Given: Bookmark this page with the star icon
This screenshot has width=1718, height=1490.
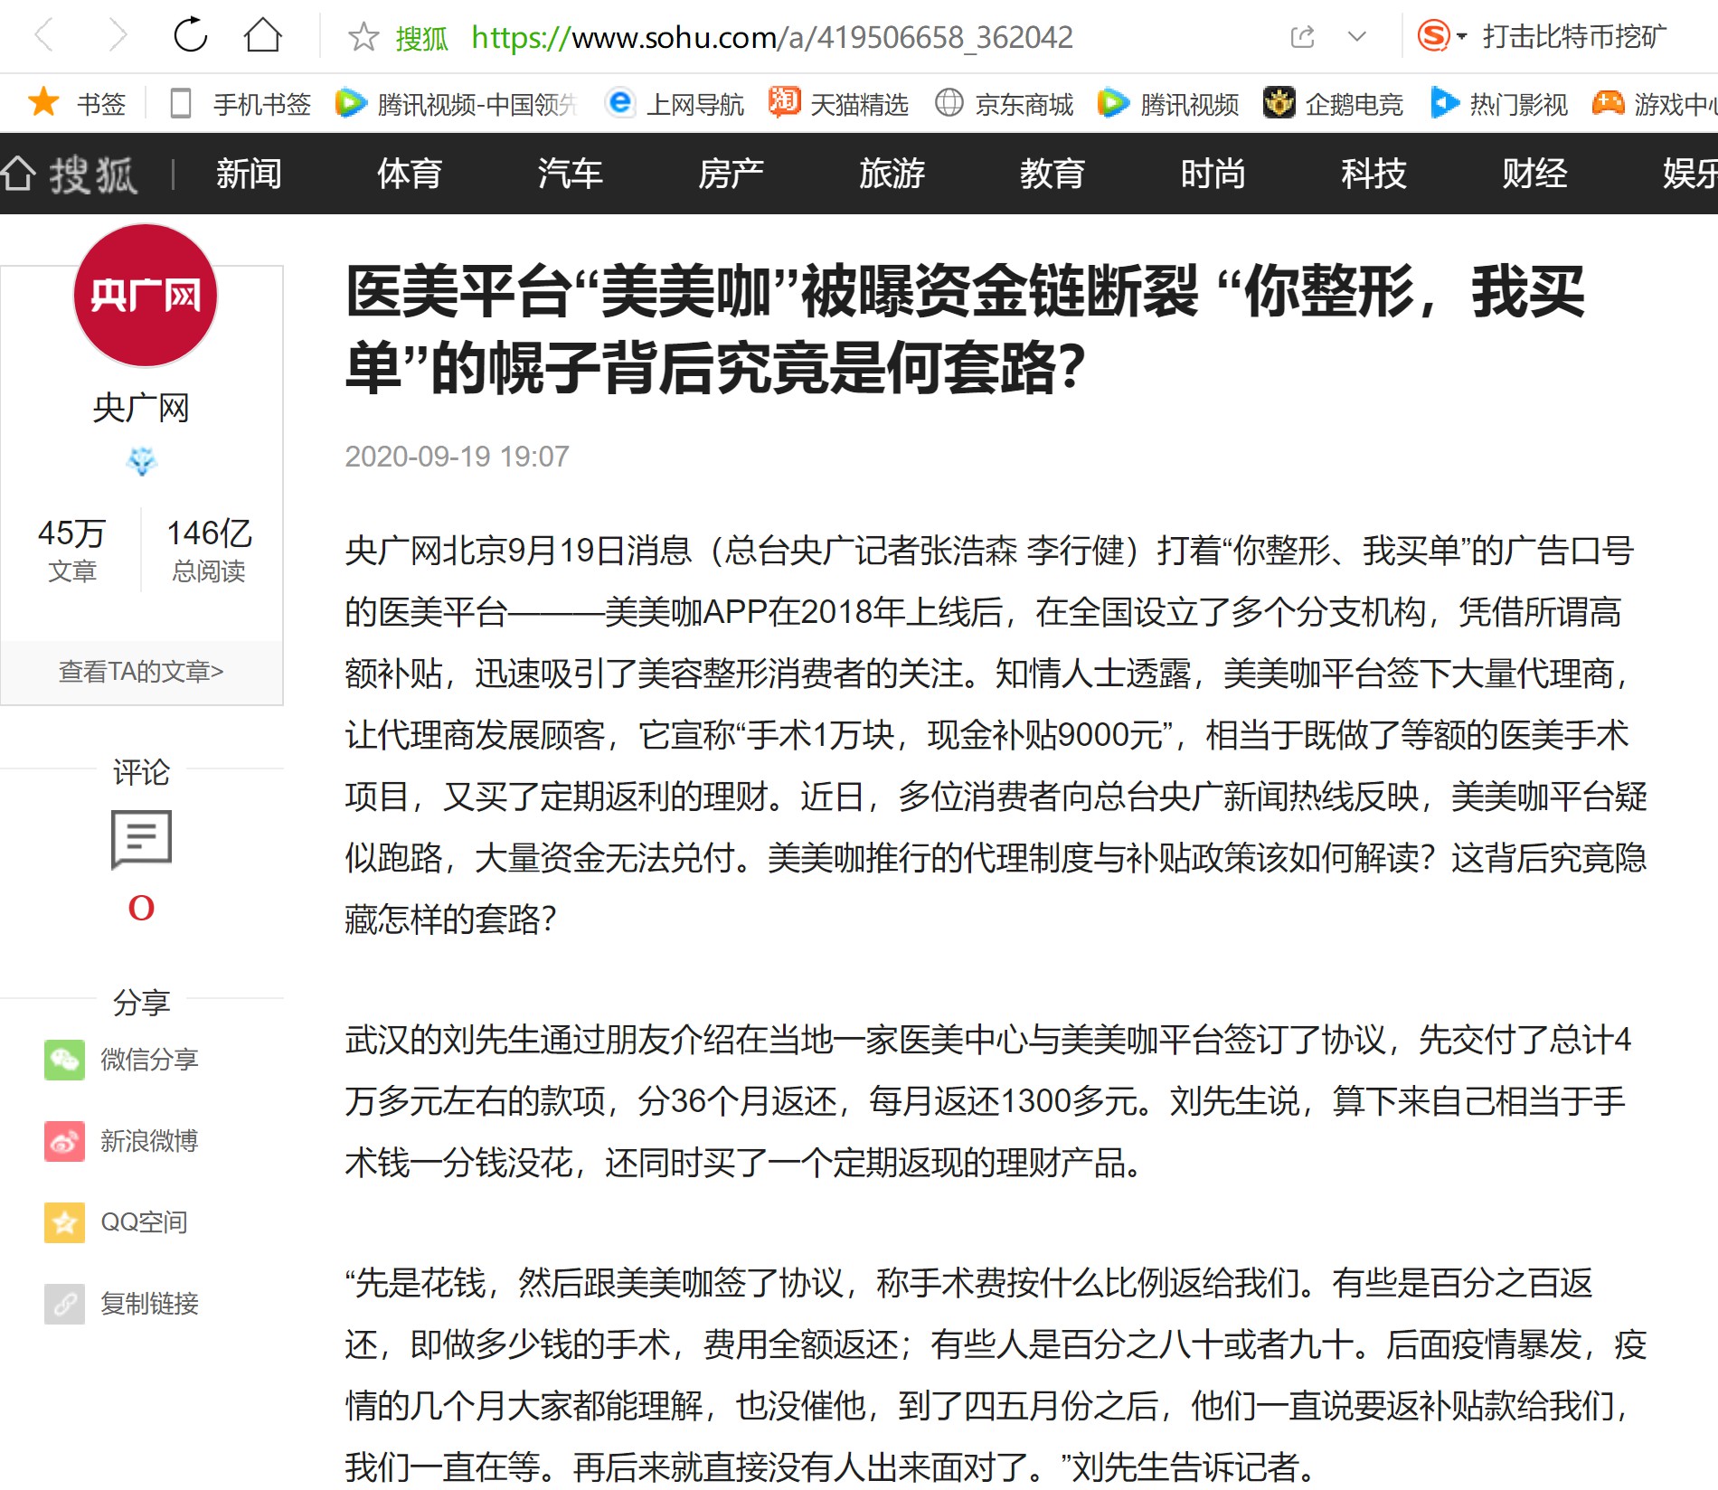Looking at the screenshot, I should (x=363, y=37).
